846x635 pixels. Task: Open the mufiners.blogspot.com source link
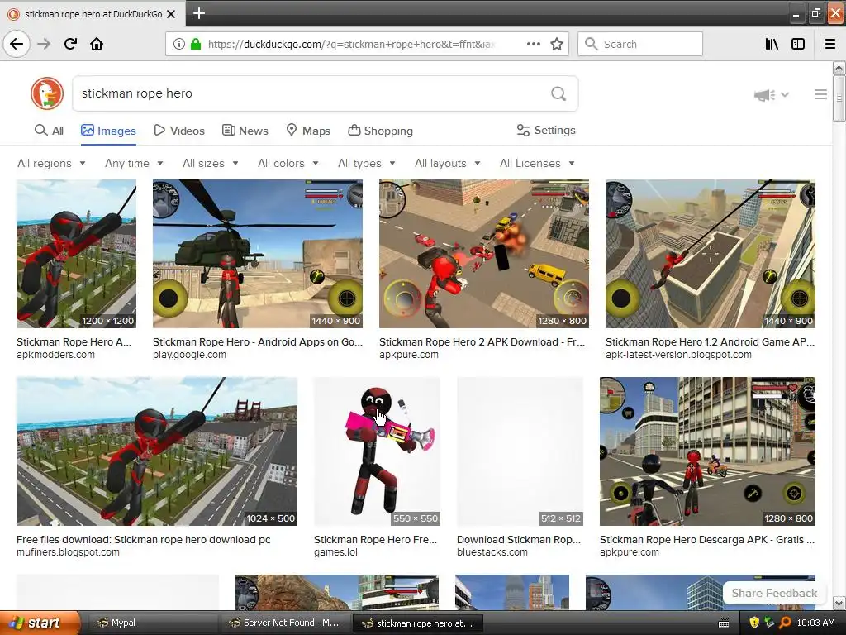tap(68, 552)
